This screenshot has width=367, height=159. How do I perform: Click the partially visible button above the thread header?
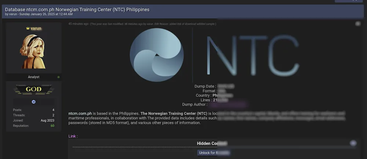point(349,1)
